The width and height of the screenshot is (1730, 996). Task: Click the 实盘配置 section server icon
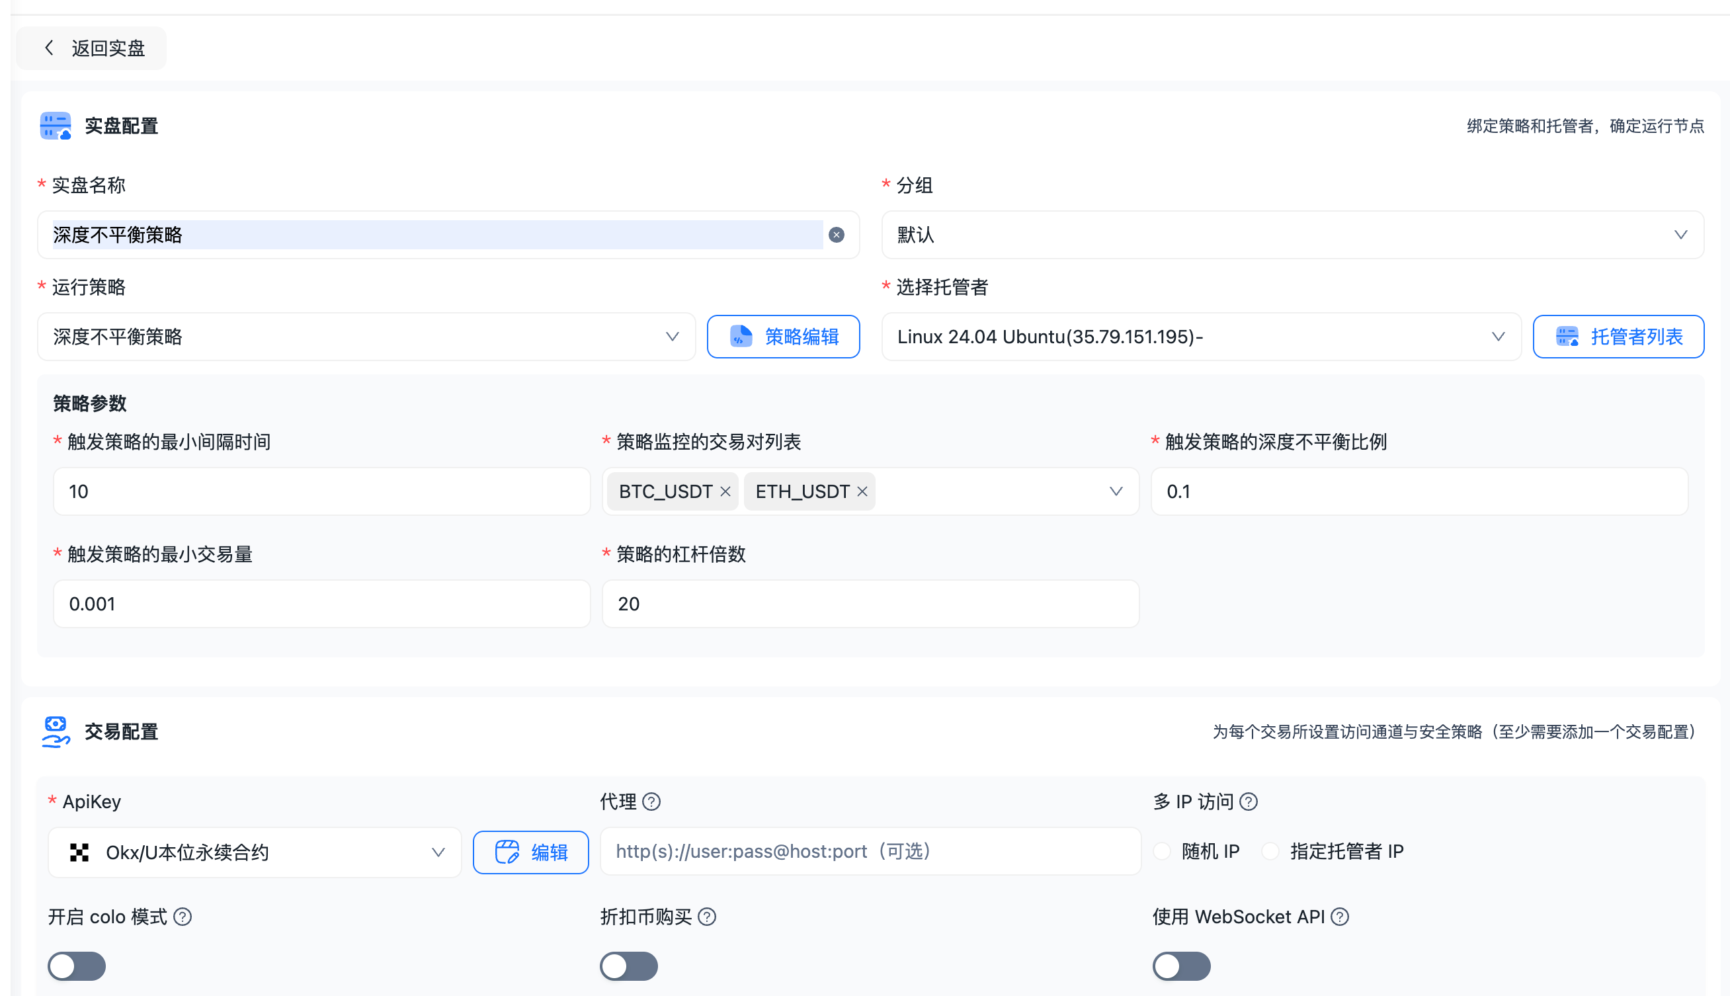(x=56, y=126)
